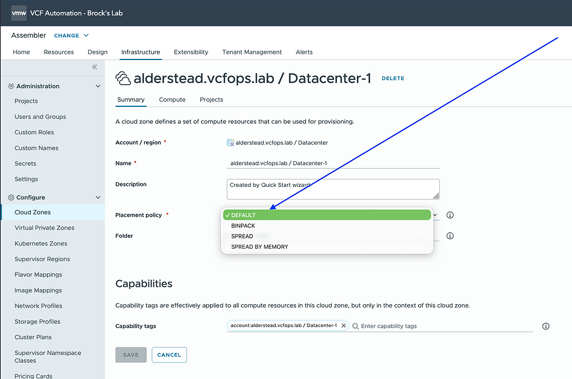Open Storage Profiles
Screen dimensions: 572x379
coord(37,321)
